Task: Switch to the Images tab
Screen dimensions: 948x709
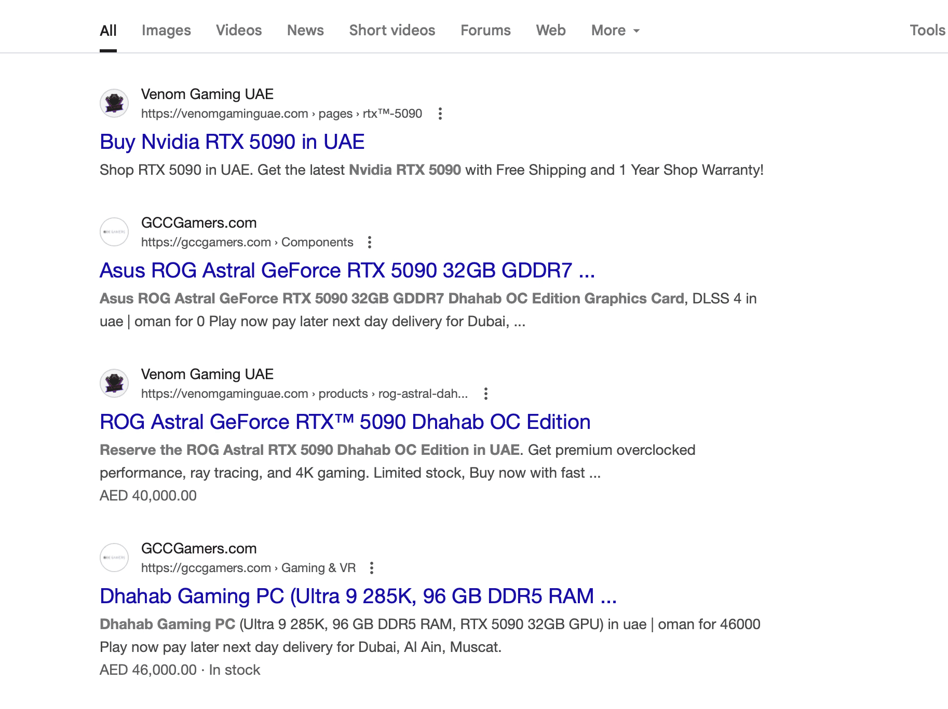Action: coord(166,30)
